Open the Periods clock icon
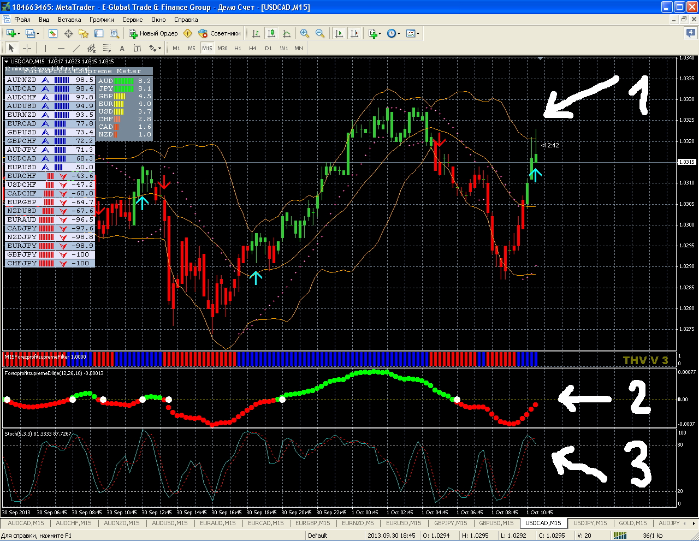Image resolution: width=699 pixels, height=541 pixels. [x=391, y=33]
